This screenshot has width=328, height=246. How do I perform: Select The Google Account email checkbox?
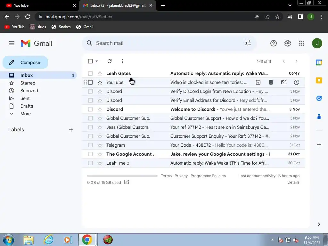click(90, 154)
